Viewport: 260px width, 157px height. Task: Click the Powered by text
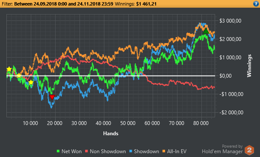click(232, 146)
